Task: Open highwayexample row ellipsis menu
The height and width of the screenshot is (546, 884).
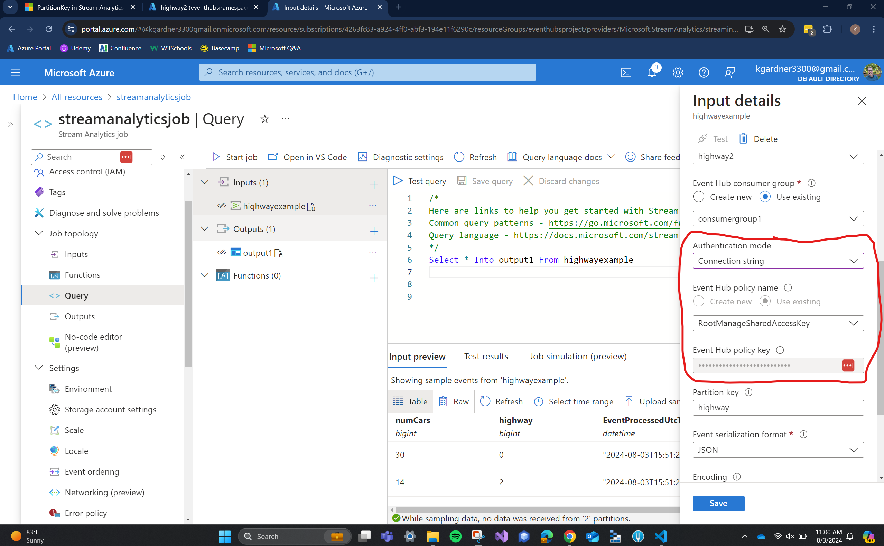Action: tap(373, 205)
